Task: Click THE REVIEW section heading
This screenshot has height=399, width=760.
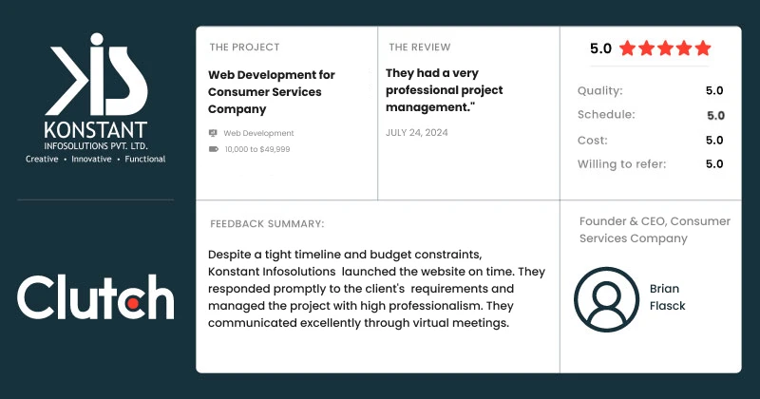Action: [x=420, y=47]
